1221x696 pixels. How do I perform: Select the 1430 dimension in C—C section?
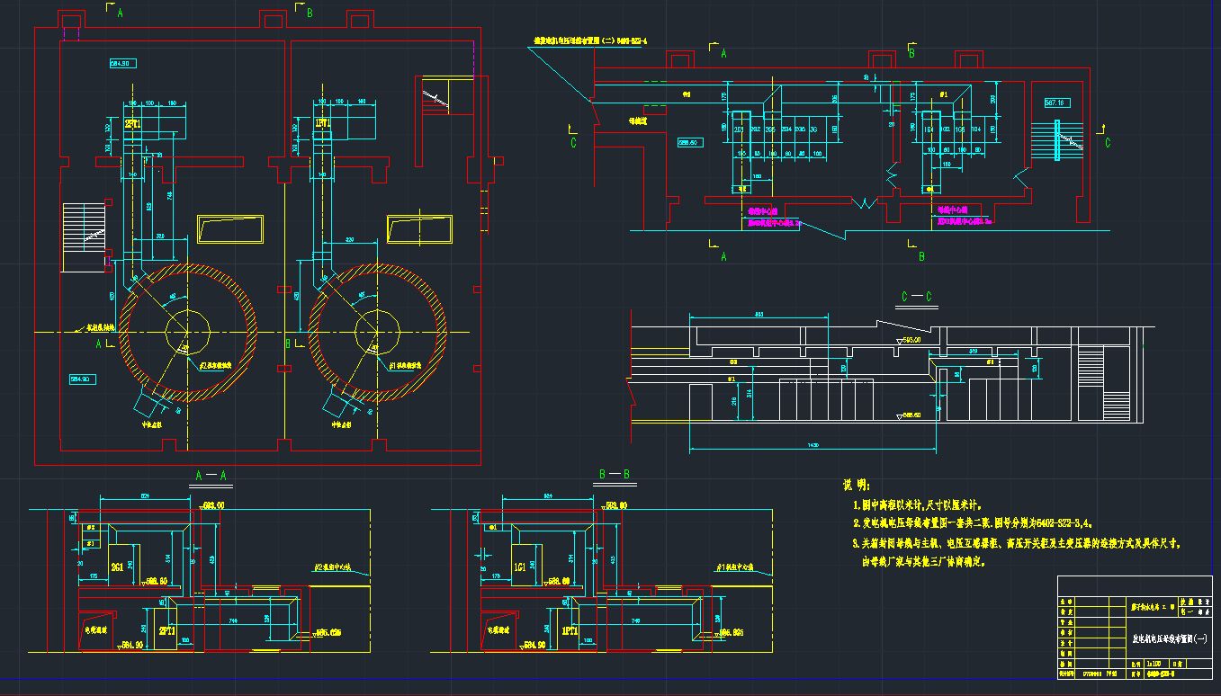[x=813, y=445]
